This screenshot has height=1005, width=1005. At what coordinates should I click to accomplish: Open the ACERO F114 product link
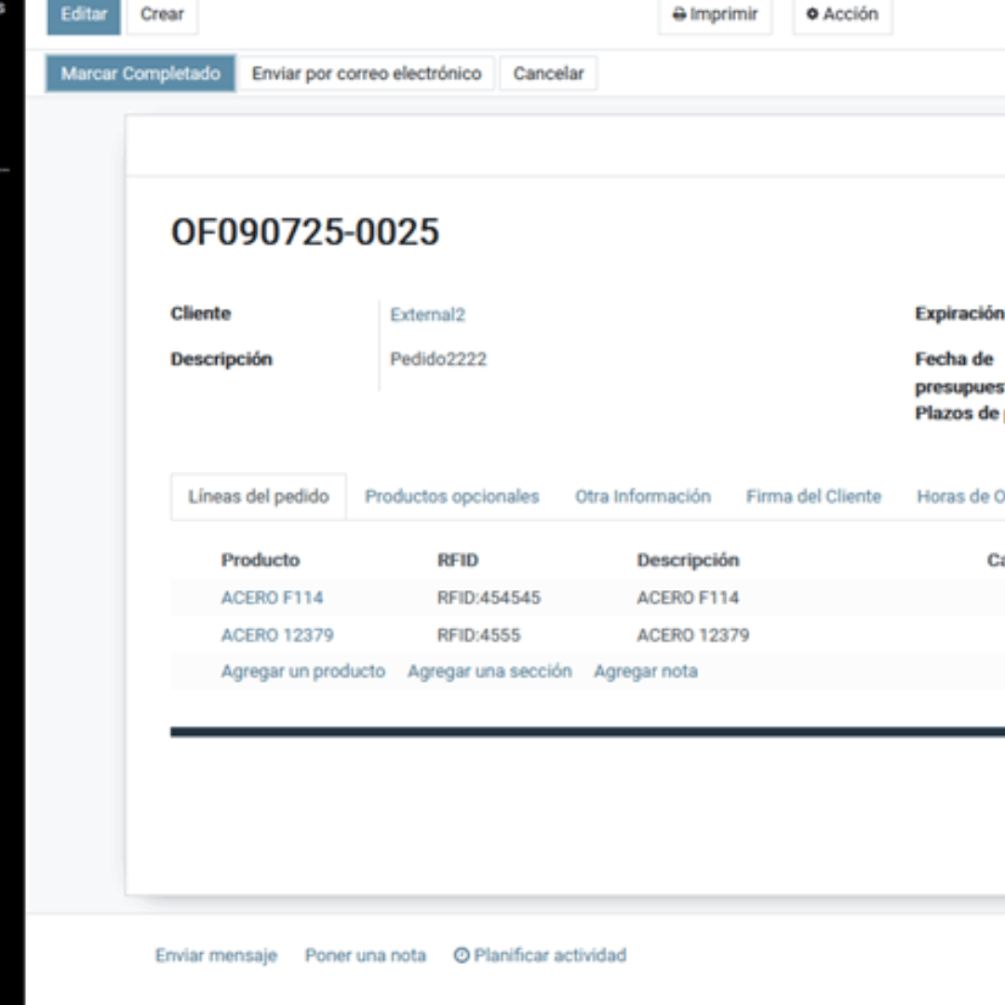(272, 597)
